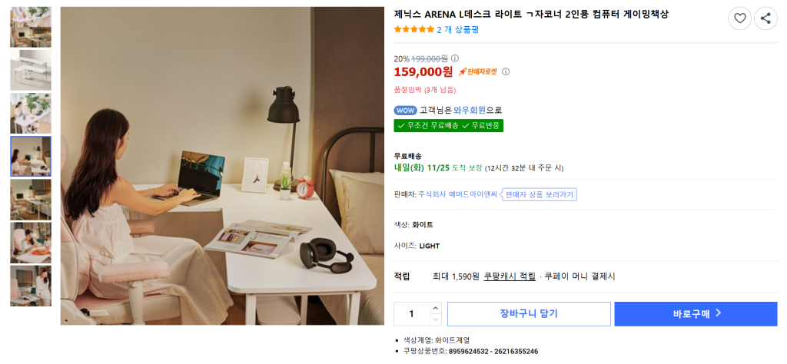
Task: Select the first product thumbnail image
Action: [31, 27]
